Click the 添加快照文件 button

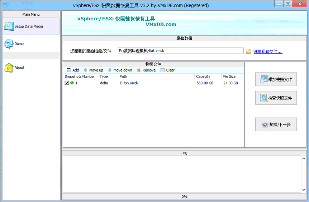(276, 79)
